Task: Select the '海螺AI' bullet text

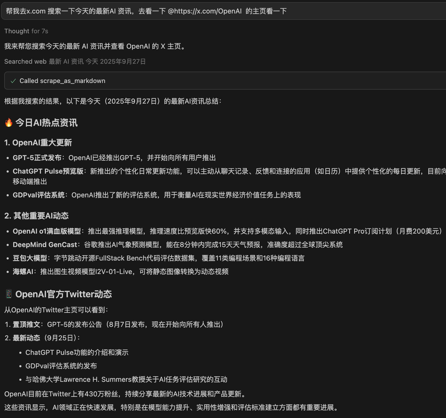Action: pos(121,272)
